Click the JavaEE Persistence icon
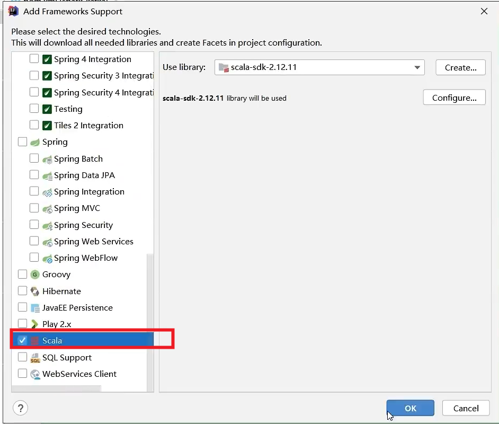 click(35, 308)
